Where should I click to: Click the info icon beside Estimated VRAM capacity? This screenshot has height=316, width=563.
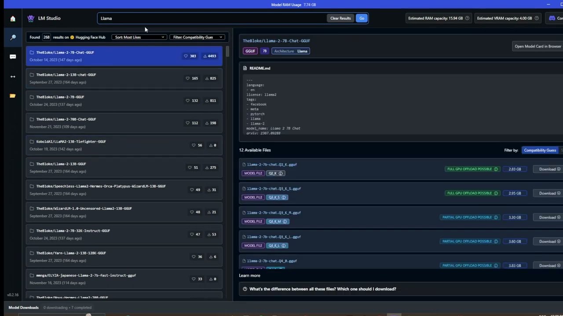tap(537, 18)
